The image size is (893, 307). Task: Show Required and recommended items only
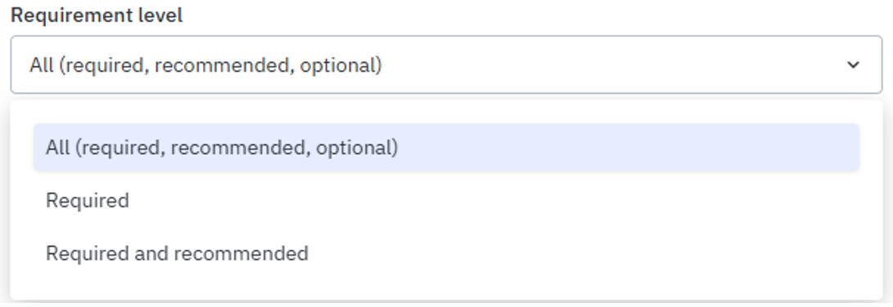[x=446, y=253]
